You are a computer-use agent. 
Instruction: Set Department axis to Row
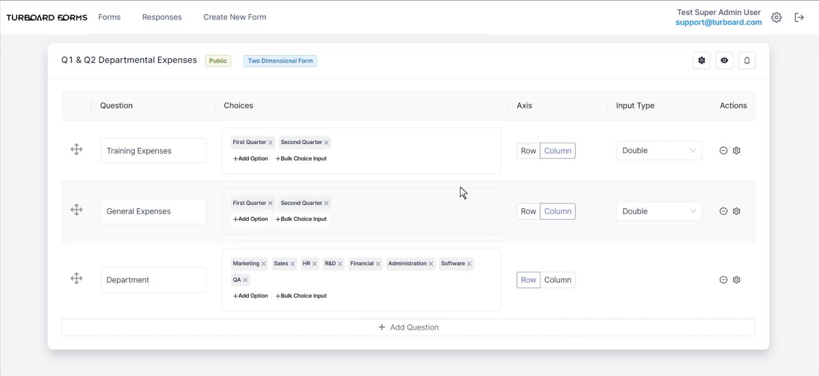(x=529, y=280)
